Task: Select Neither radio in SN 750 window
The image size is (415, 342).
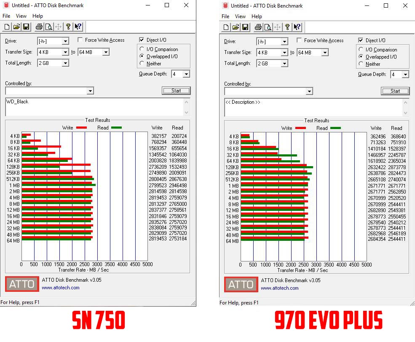Action: pyautogui.click(x=142, y=63)
